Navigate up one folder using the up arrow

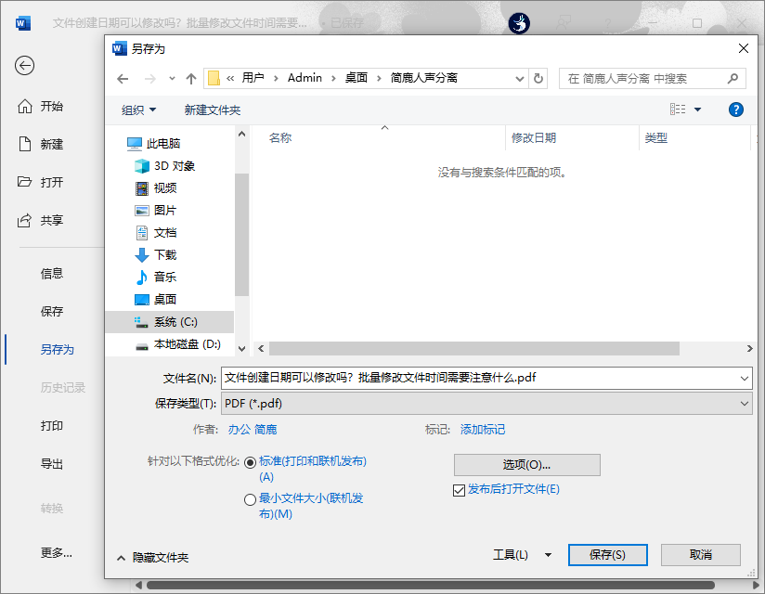(x=190, y=78)
